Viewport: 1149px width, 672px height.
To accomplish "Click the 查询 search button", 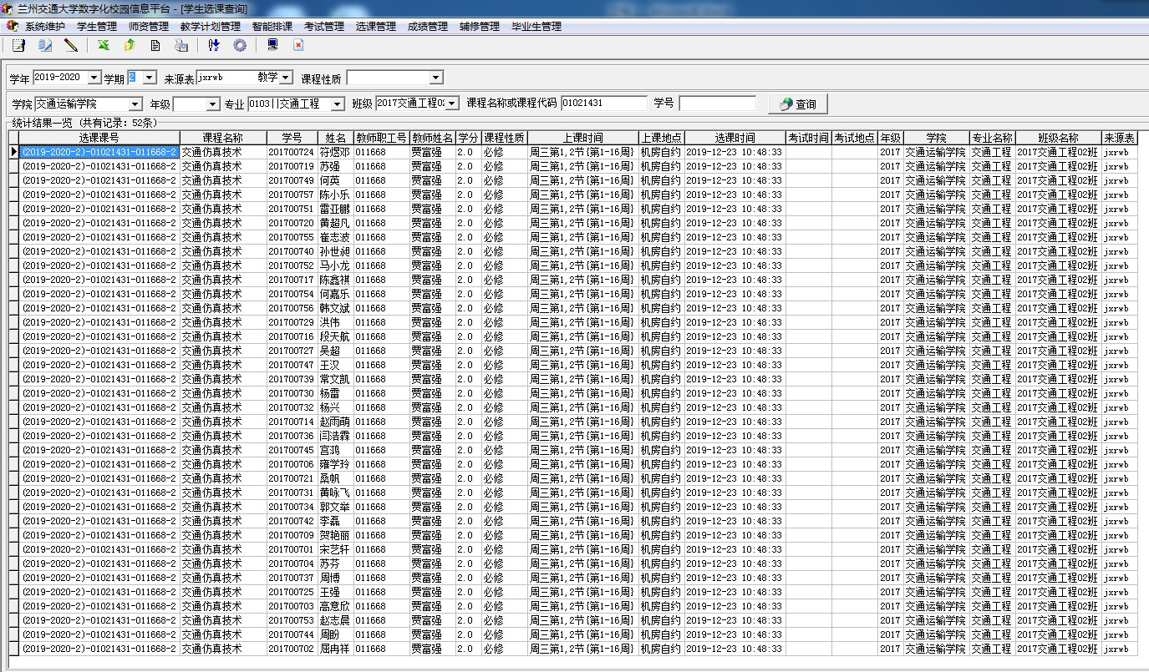I will (797, 104).
